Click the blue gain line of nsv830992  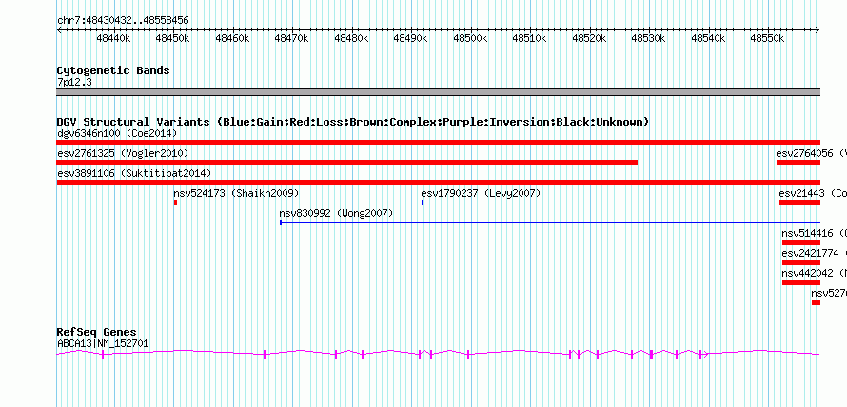coord(550,222)
